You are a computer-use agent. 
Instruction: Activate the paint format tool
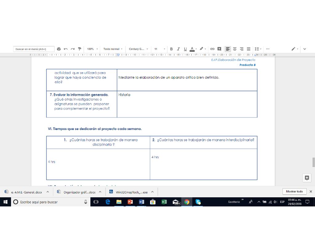pos(80,49)
